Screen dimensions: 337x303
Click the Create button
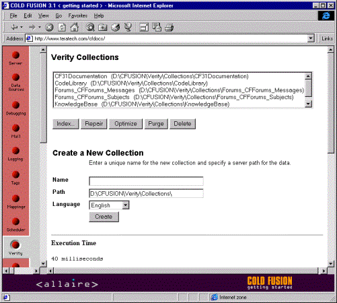[104, 217]
